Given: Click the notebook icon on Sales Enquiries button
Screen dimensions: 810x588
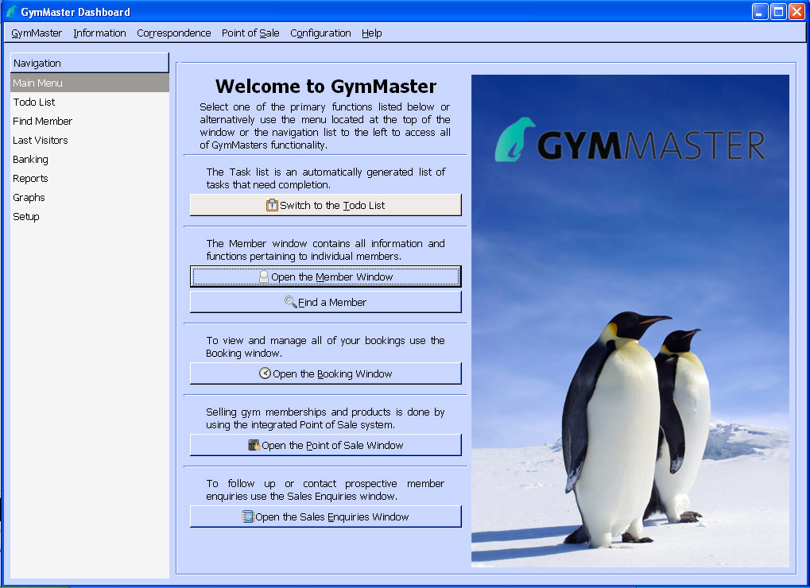Looking at the screenshot, I should click(248, 516).
